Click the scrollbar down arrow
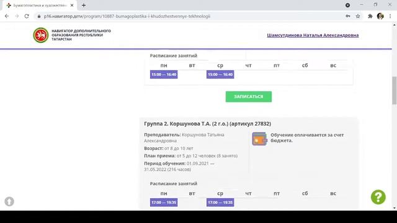The width and height of the screenshot is (397, 223). tap(395, 208)
